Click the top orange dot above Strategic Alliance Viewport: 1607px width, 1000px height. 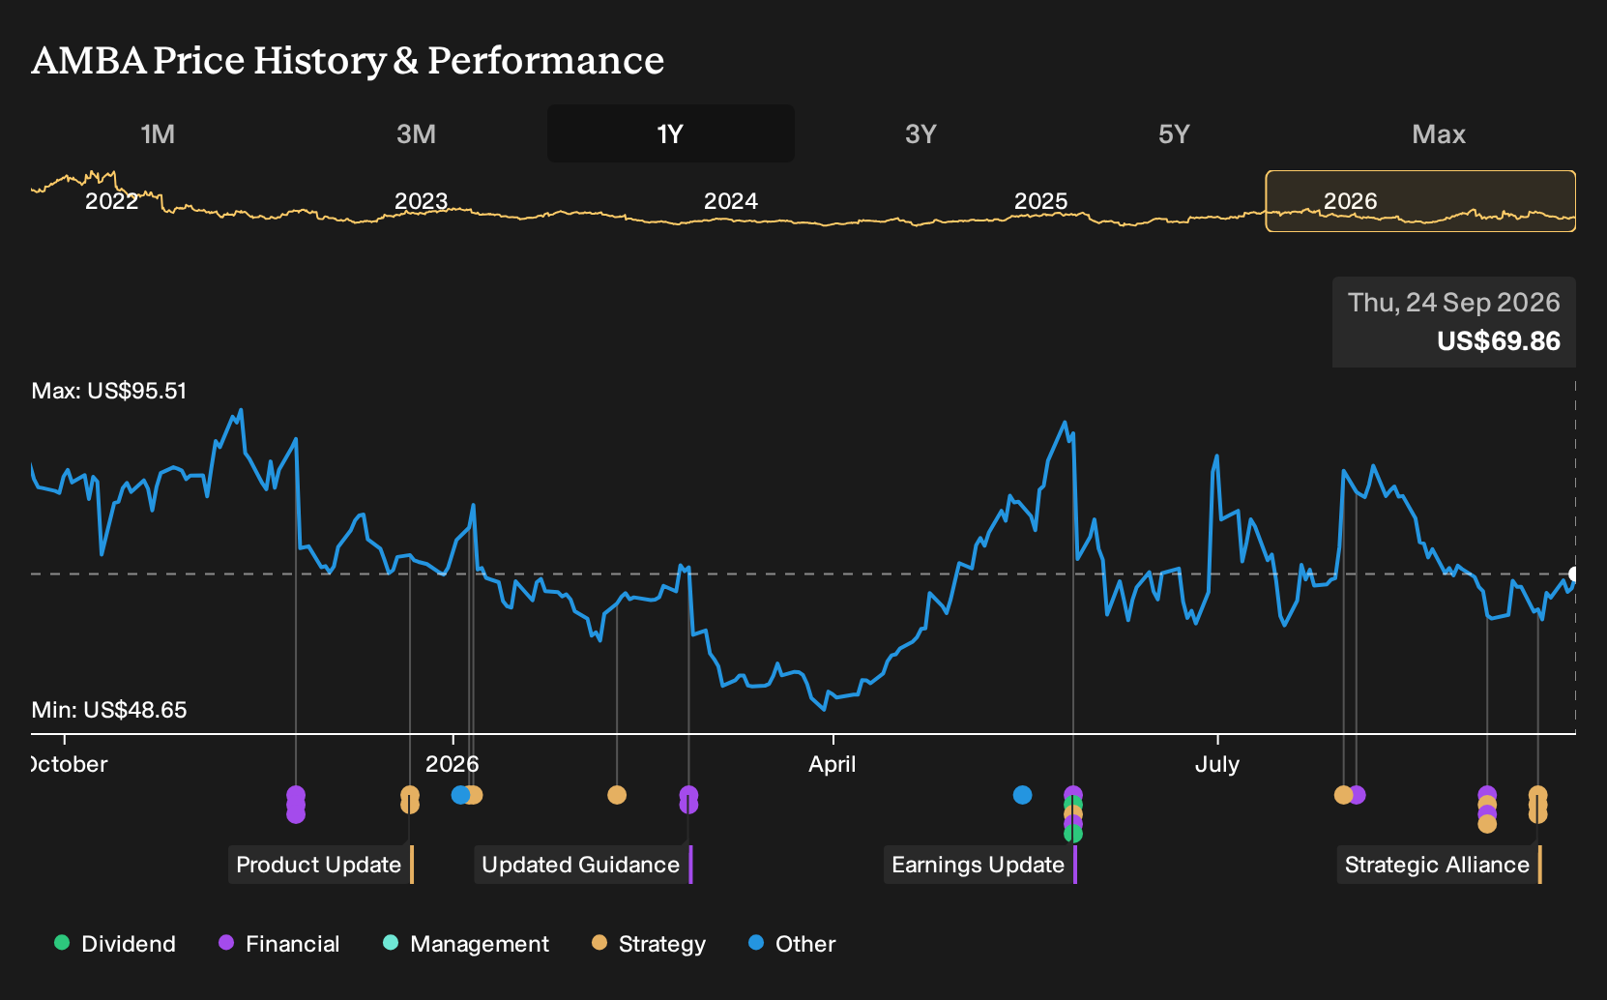pos(1537,795)
